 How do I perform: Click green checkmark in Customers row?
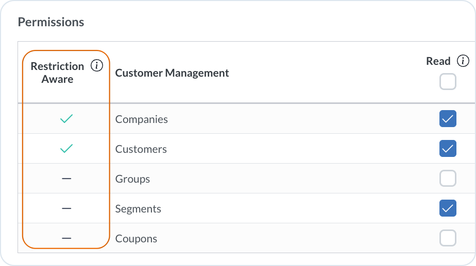click(66, 149)
